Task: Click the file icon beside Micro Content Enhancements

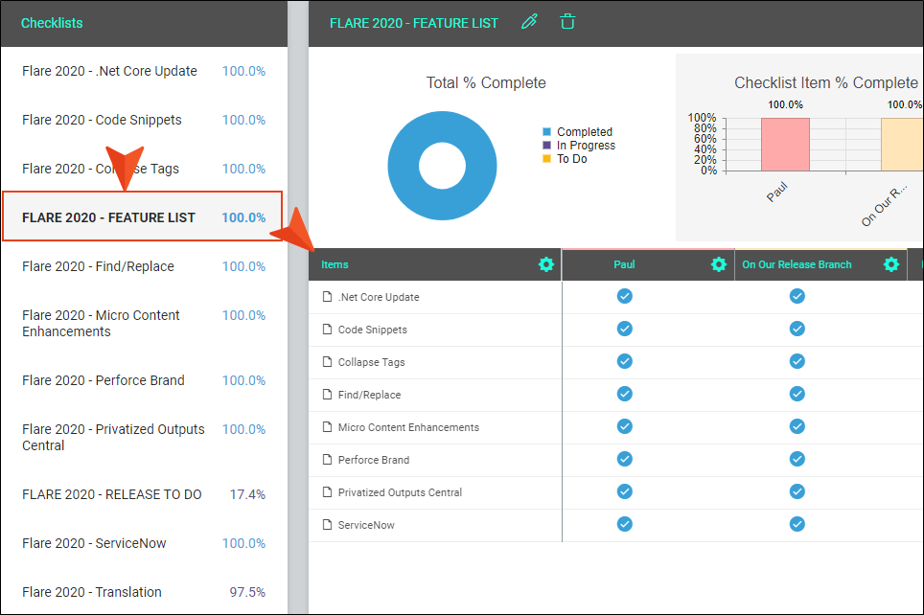Action: click(327, 426)
